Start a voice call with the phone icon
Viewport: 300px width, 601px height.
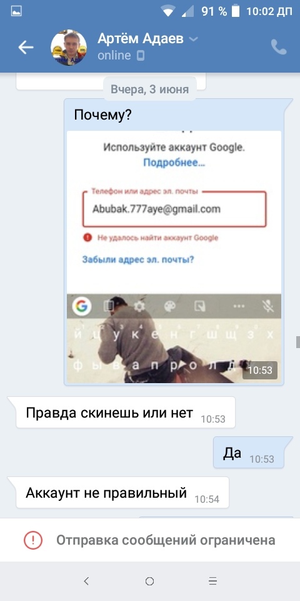tap(279, 47)
